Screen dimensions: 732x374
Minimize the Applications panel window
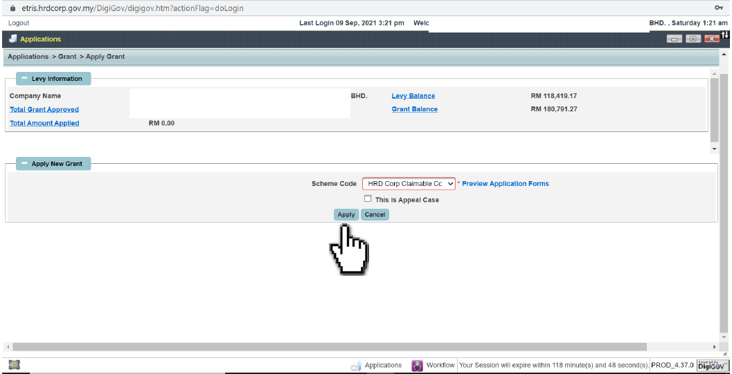tap(675, 39)
